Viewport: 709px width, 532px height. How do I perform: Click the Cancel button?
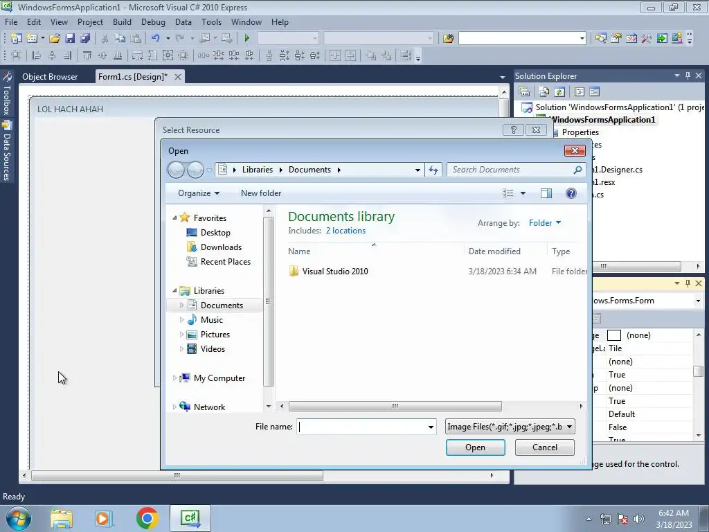[544, 447]
